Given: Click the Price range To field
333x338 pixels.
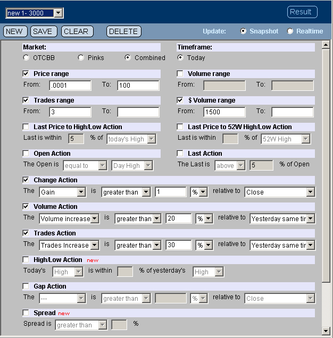Looking at the screenshot, I should click(138, 86).
